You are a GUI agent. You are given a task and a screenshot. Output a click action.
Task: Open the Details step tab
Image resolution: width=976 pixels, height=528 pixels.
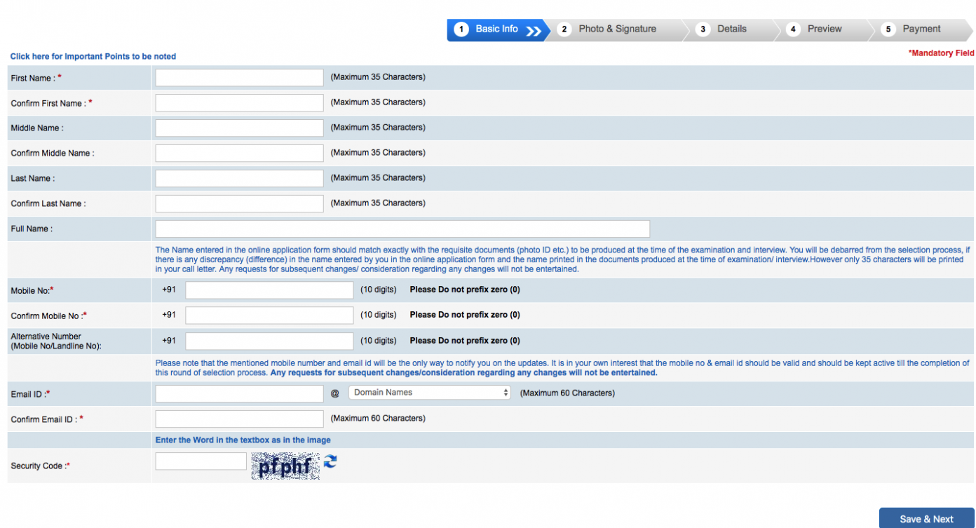pyautogui.click(x=731, y=29)
